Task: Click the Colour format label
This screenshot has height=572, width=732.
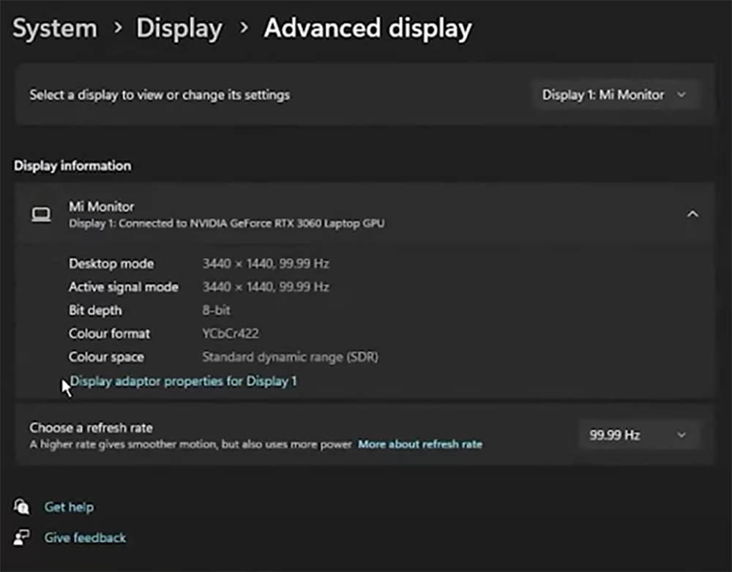Action: click(x=109, y=334)
